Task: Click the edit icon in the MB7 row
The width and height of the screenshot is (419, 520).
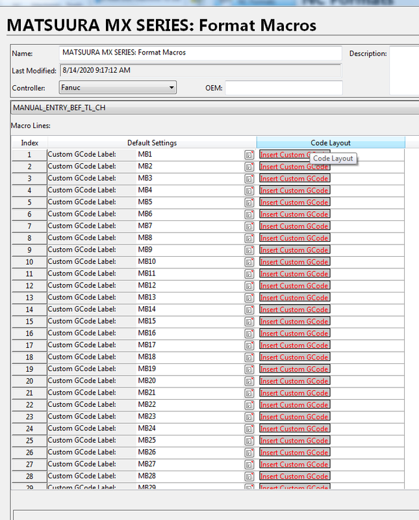Action: [249, 226]
